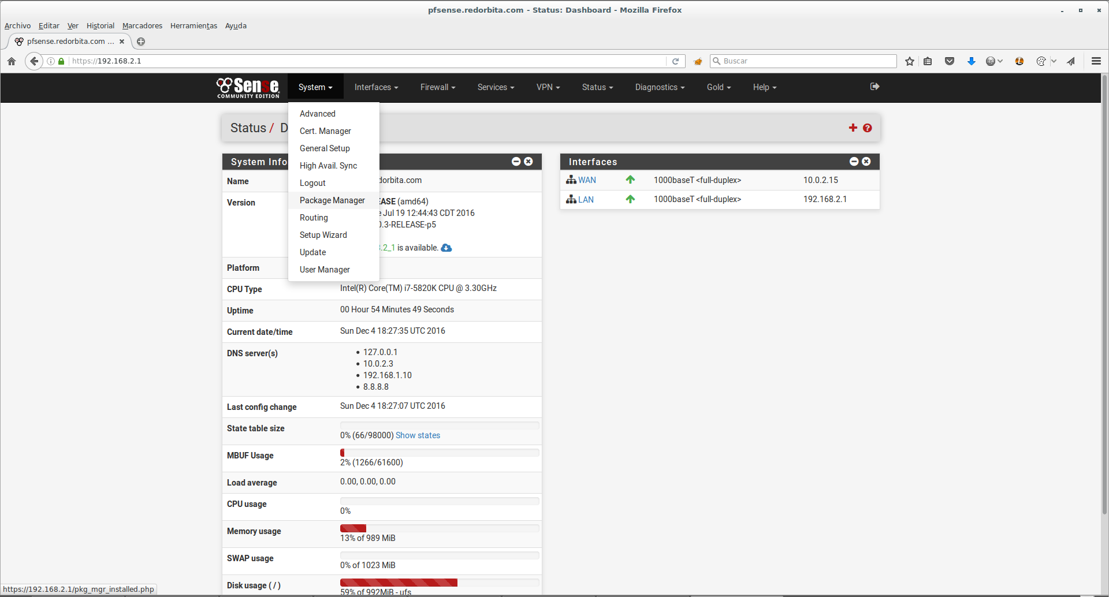Open the Services dropdown menu
This screenshot has width=1109, height=597.
(x=495, y=87)
